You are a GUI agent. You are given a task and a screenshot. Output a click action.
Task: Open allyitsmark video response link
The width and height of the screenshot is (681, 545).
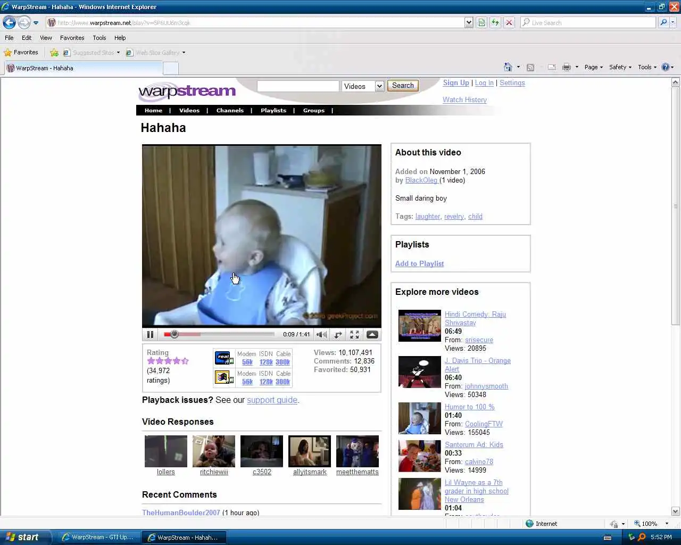tap(310, 472)
